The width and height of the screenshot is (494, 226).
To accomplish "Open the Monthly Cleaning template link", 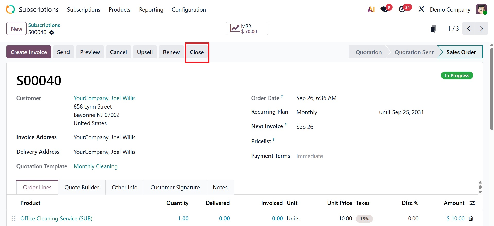I will pos(96,166).
